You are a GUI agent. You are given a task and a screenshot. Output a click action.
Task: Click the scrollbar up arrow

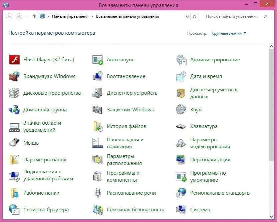pos(271,46)
